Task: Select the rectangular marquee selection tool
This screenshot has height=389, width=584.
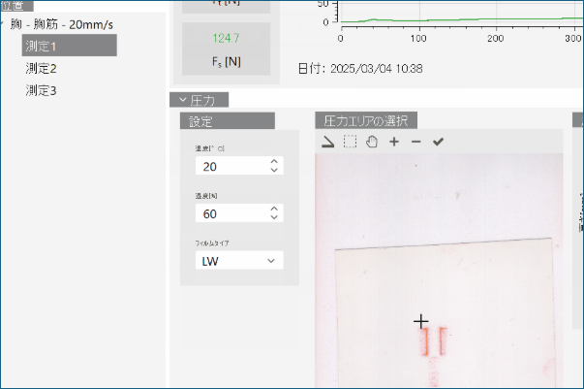Action: (x=350, y=142)
